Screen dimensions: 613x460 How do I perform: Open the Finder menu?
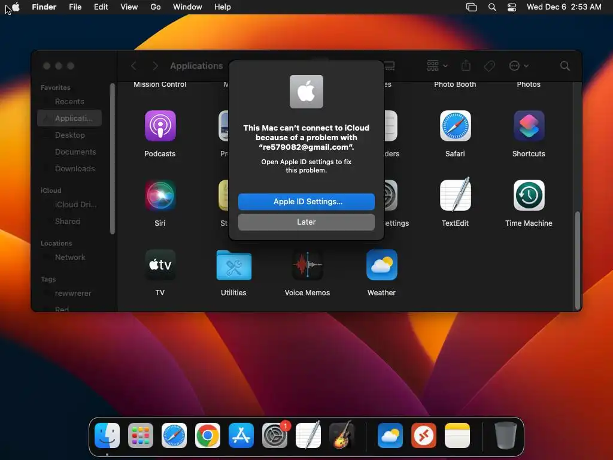44,7
